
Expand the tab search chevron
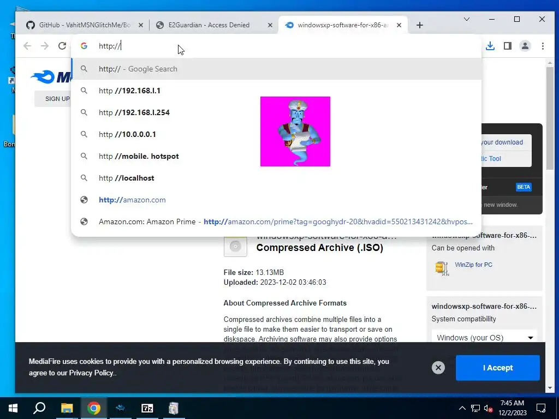pyautogui.click(x=466, y=19)
